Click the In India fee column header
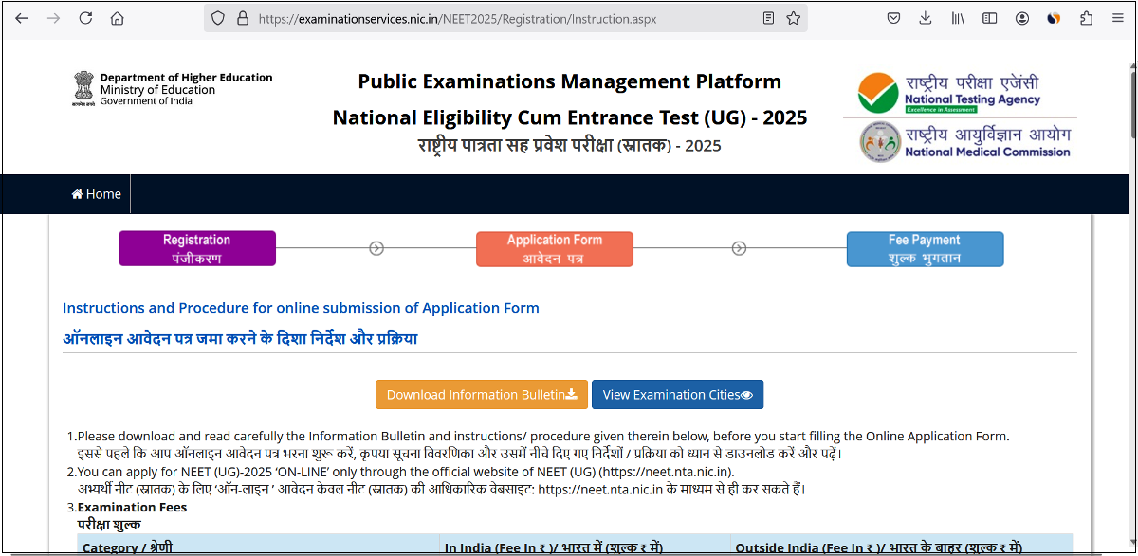 point(553,547)
